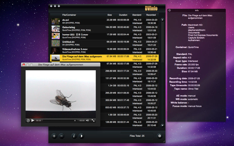Mute the video using the speaker icon
The width and height of the screenshot is (234, 146).
[87, 120]
